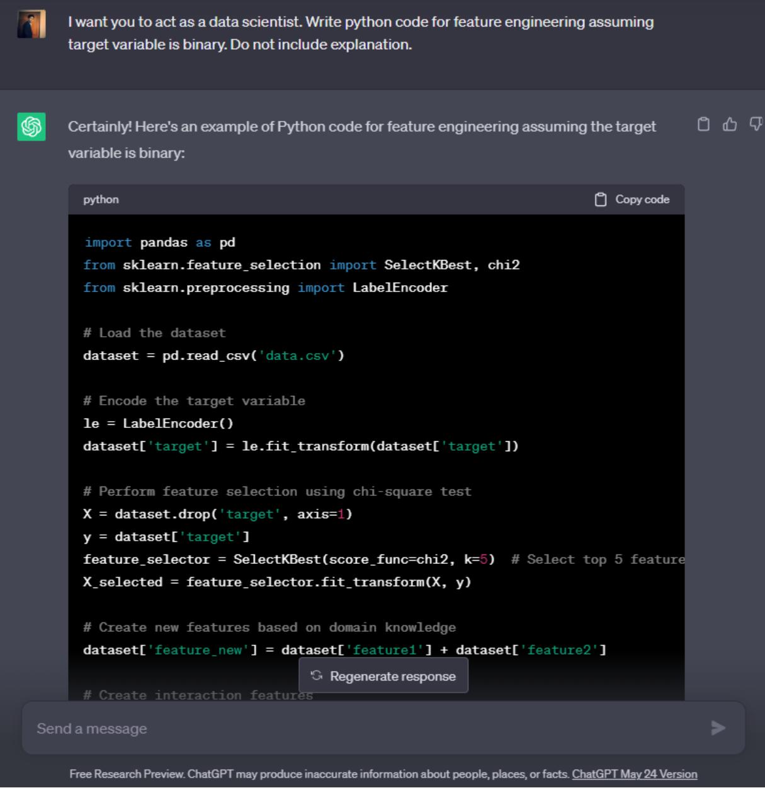Click the circular arrow regenerate icon
Image resolution: width=765 pixels, height=788 pixels.
tap(317, 675)
